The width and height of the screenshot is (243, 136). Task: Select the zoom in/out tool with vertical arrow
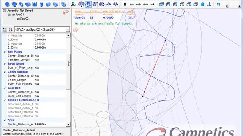pyautogui.click(x=95, y=4)
